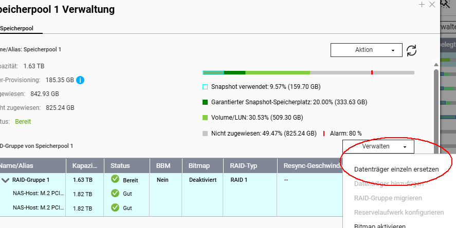
Task: Select the first NAS-Host M.2 disk row
Action: point(39,194)
